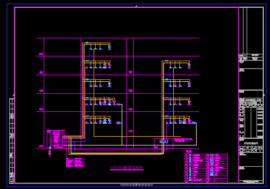Click the magenta annotation beside the junction box

(184, 140)
